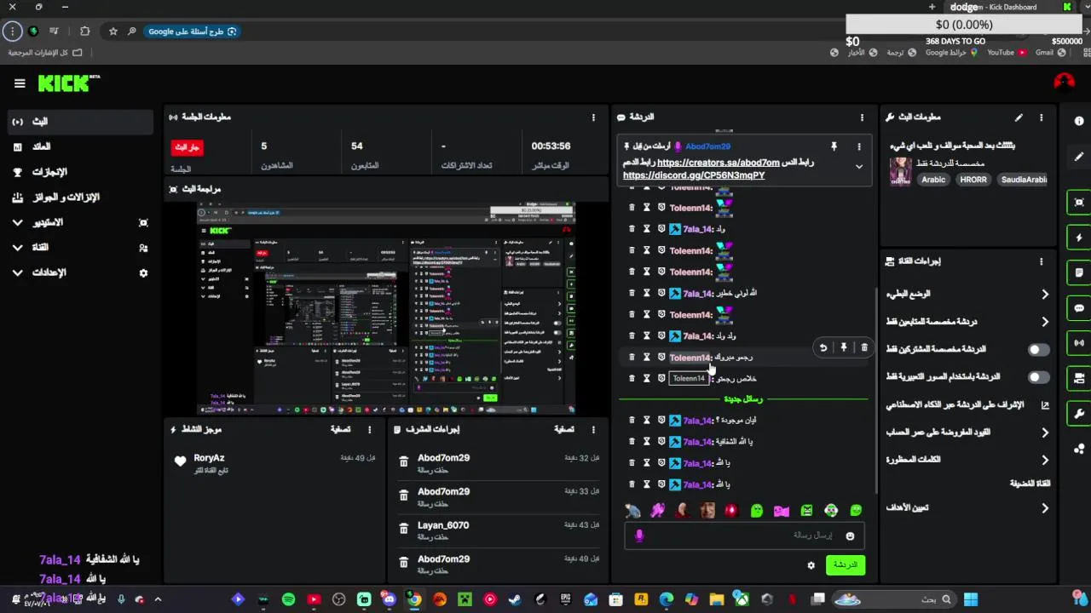The width and height of the screenshot is (1091, 613).
Task: Click moderator actions تصفية filter
Action: [564, 430]
